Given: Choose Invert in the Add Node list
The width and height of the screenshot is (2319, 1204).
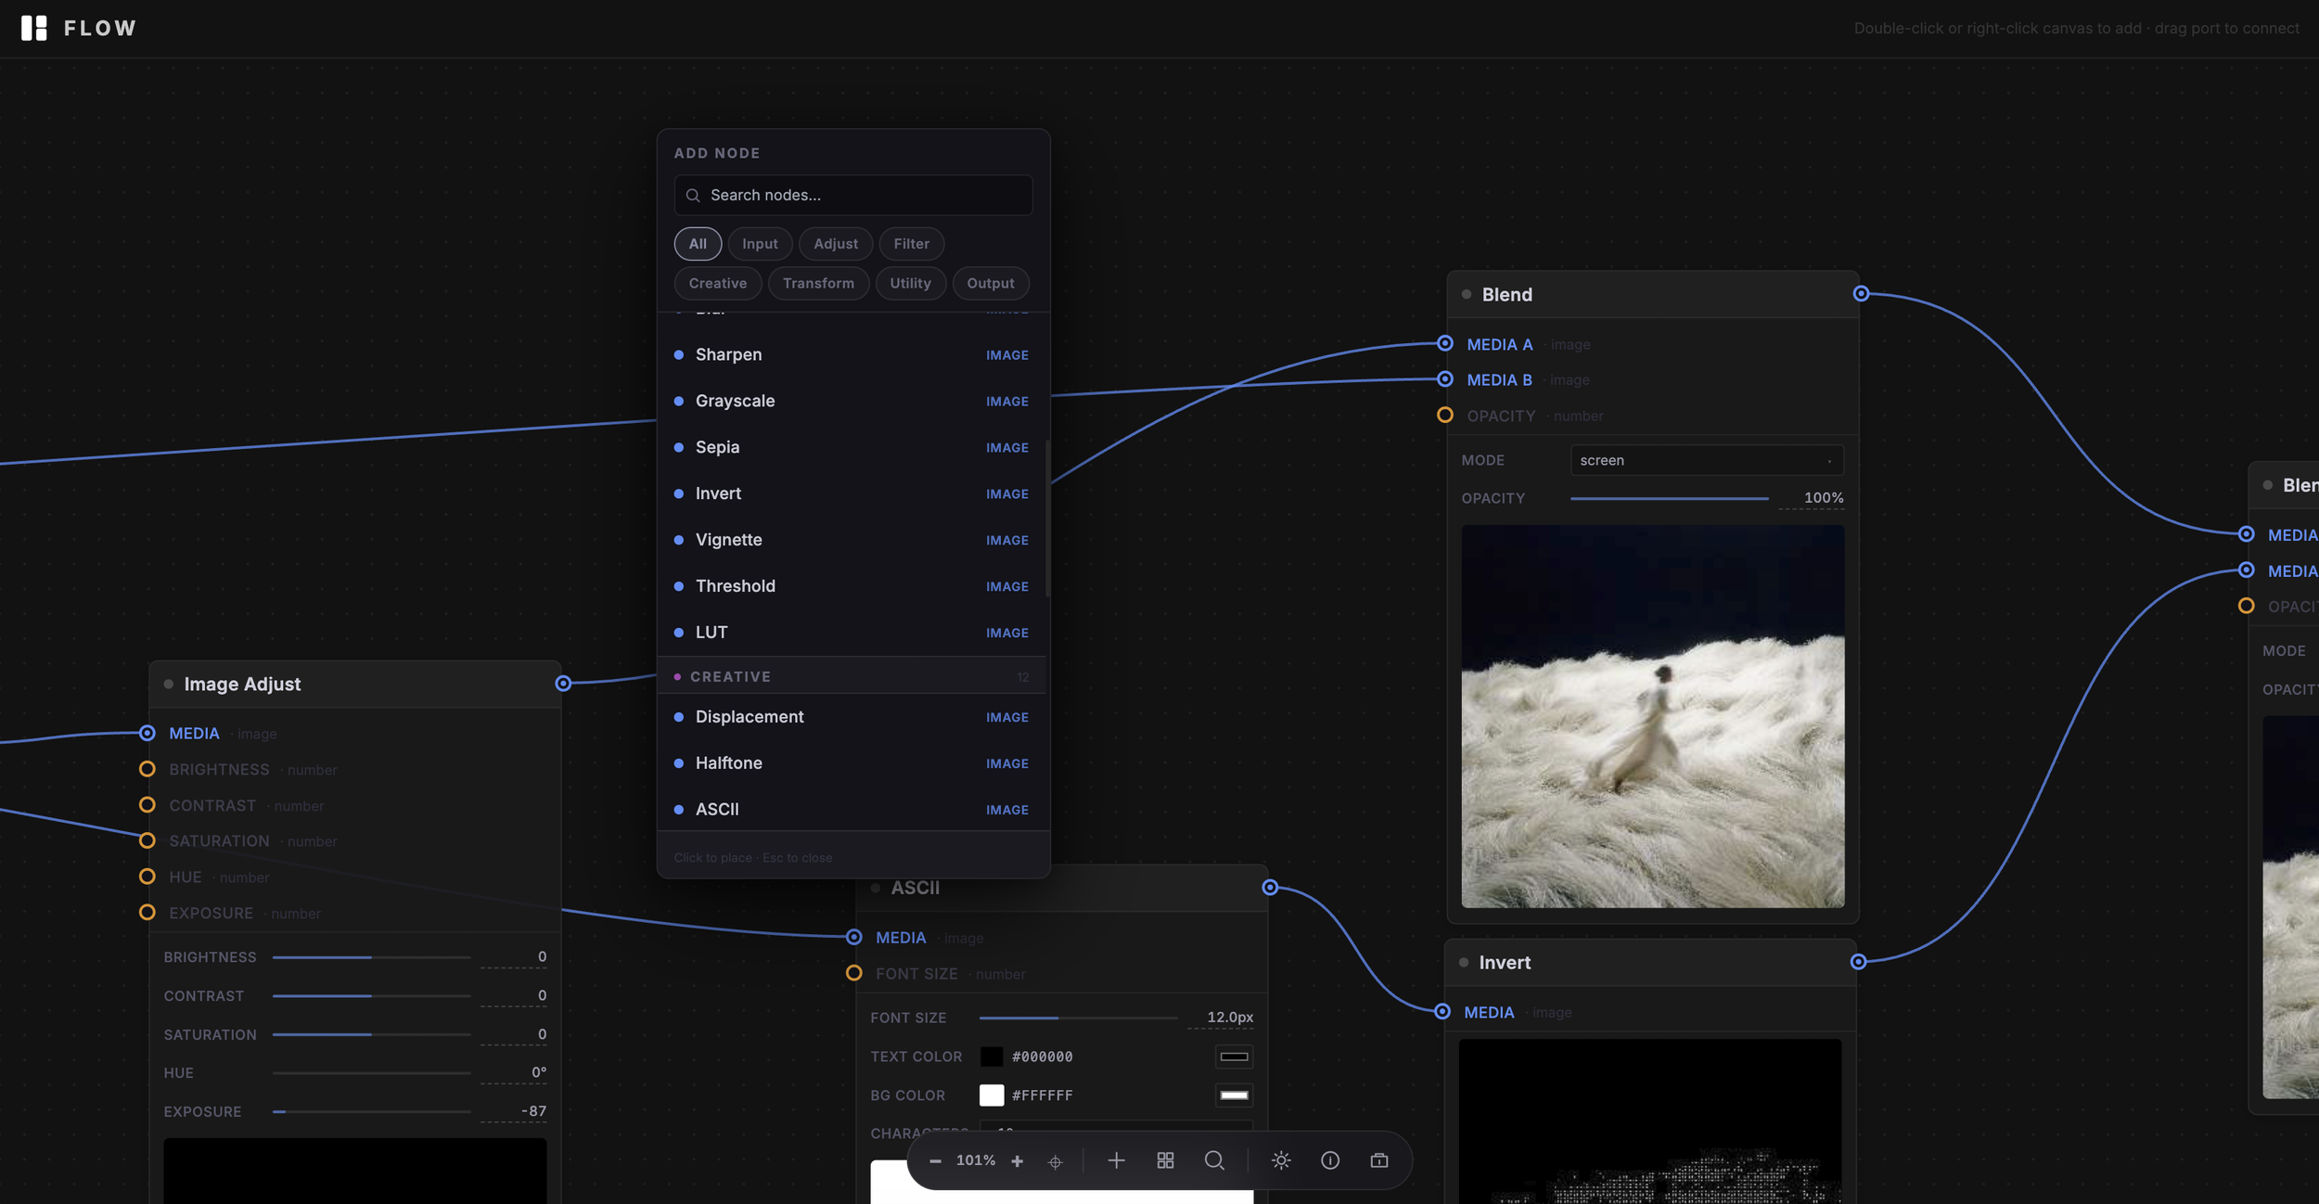Looking at the screenshot, I should pos(852,494).
